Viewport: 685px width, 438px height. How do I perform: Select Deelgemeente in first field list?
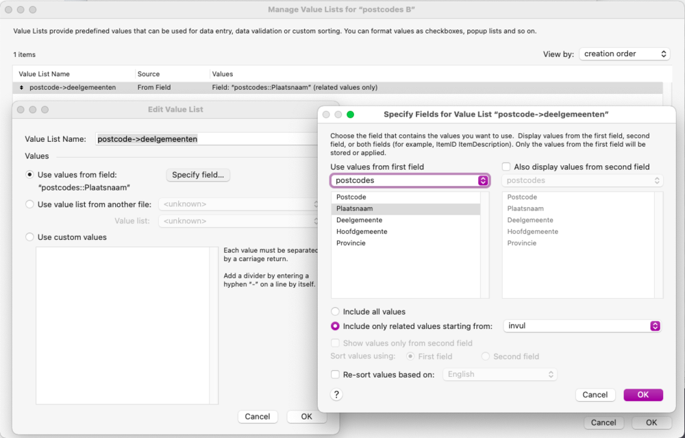tap(359, 220)
